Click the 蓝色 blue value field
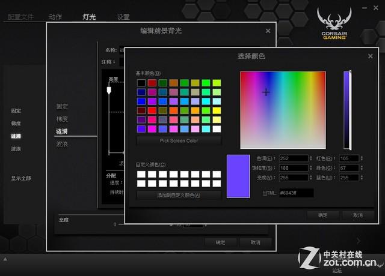The height and width of the screenshot is (276, 385). [349, 178]
